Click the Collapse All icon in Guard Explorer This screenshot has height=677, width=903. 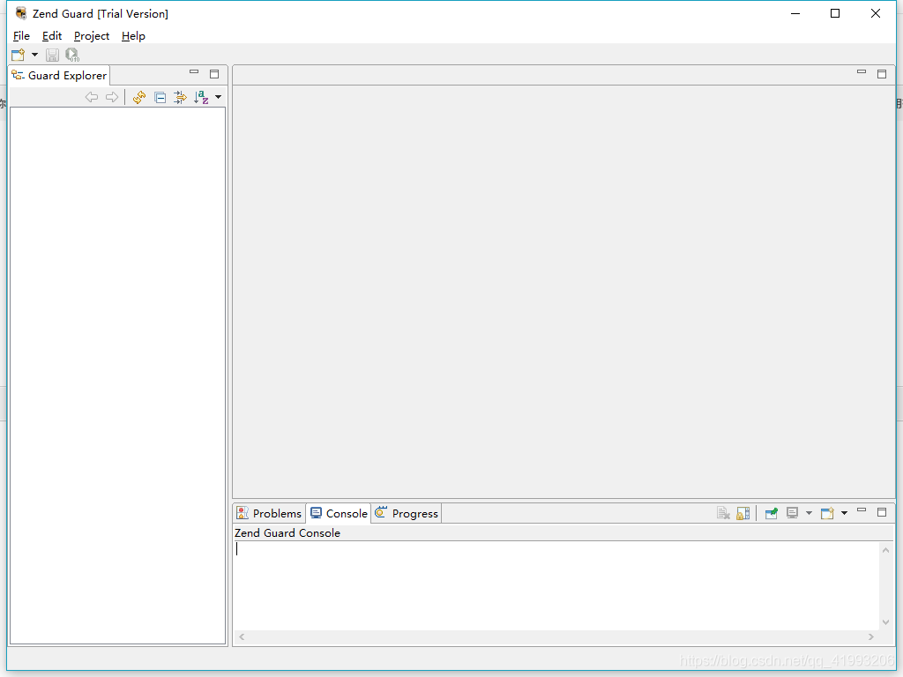[160, 97]
